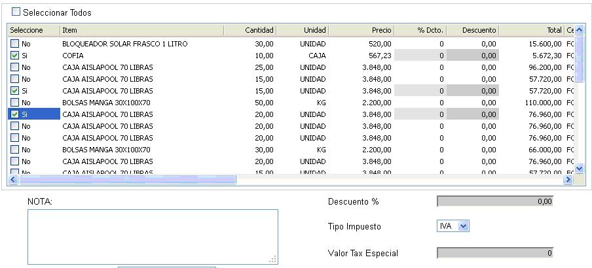This screenshot has width=592, height=268.
Task: Click the table's vertical scroll down arrow
Action: point(579,169)
